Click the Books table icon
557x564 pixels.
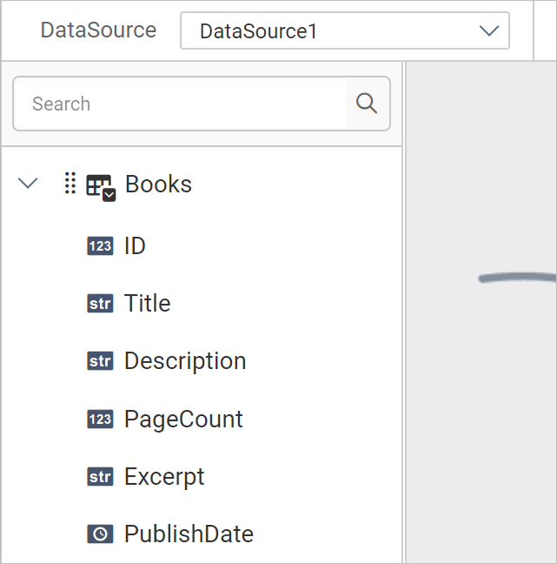tap(101, 188)
